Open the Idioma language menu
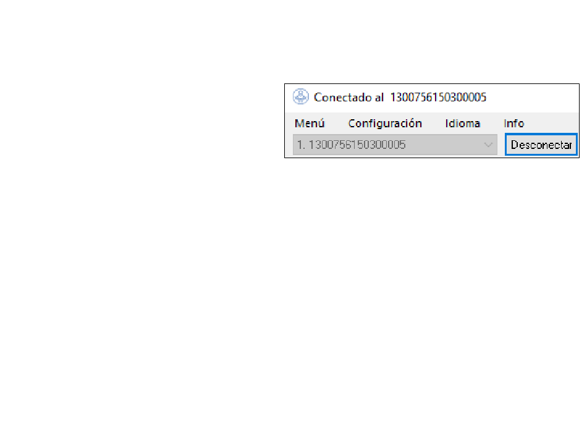Viewport: 587px width, 422px height. point(462,124)
